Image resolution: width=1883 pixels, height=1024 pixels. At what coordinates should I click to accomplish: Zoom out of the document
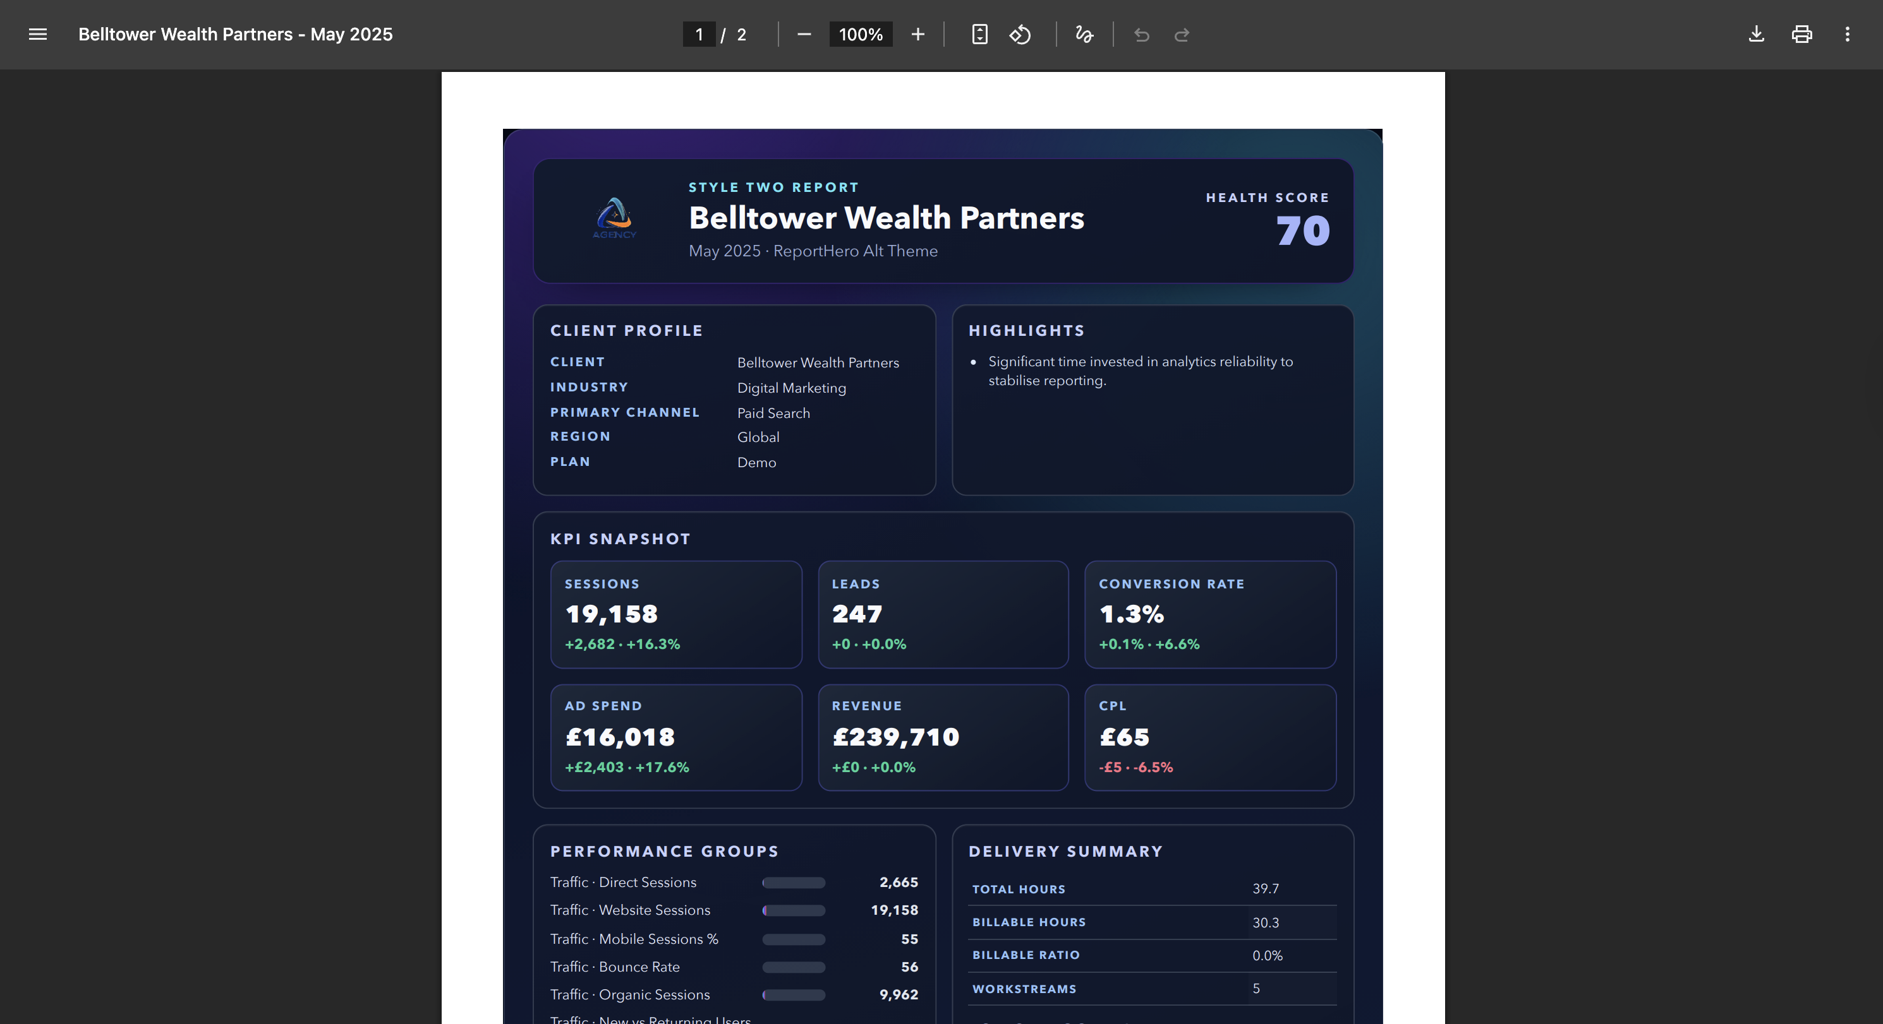click(803, 34)
